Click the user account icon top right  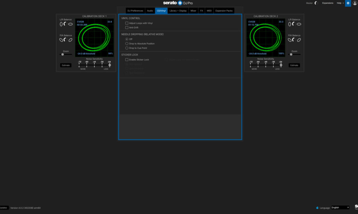pos(355,3)
